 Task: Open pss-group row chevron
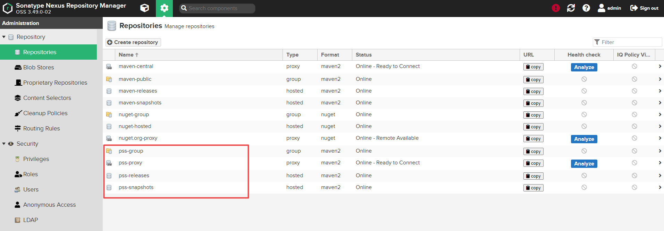pyautogui.click(x=659, y=151)
